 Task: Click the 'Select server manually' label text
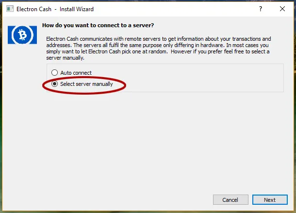pyautogui.click(x=86, y=84)
